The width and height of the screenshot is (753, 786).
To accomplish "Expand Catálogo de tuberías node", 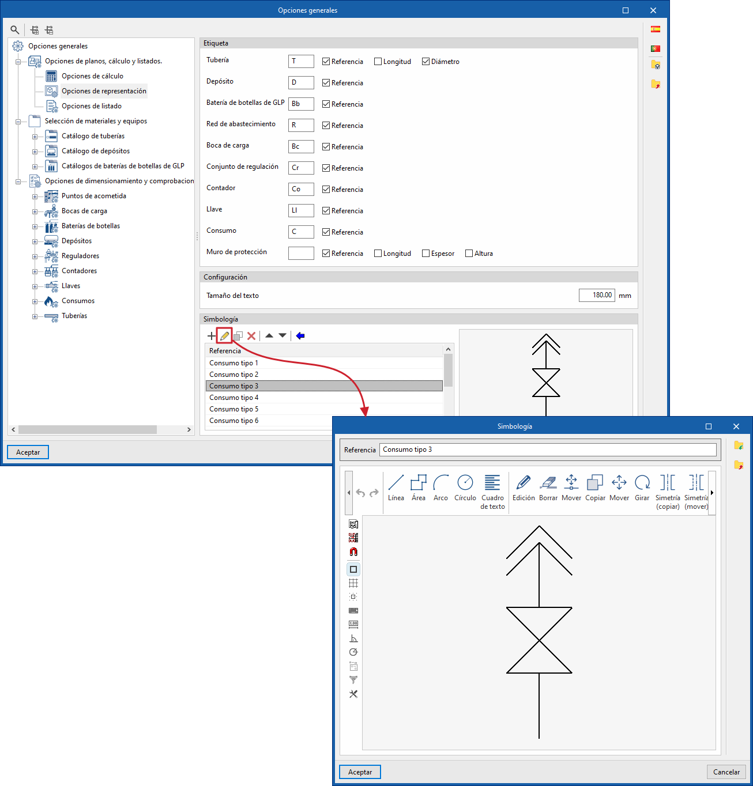I will (35, 137).
